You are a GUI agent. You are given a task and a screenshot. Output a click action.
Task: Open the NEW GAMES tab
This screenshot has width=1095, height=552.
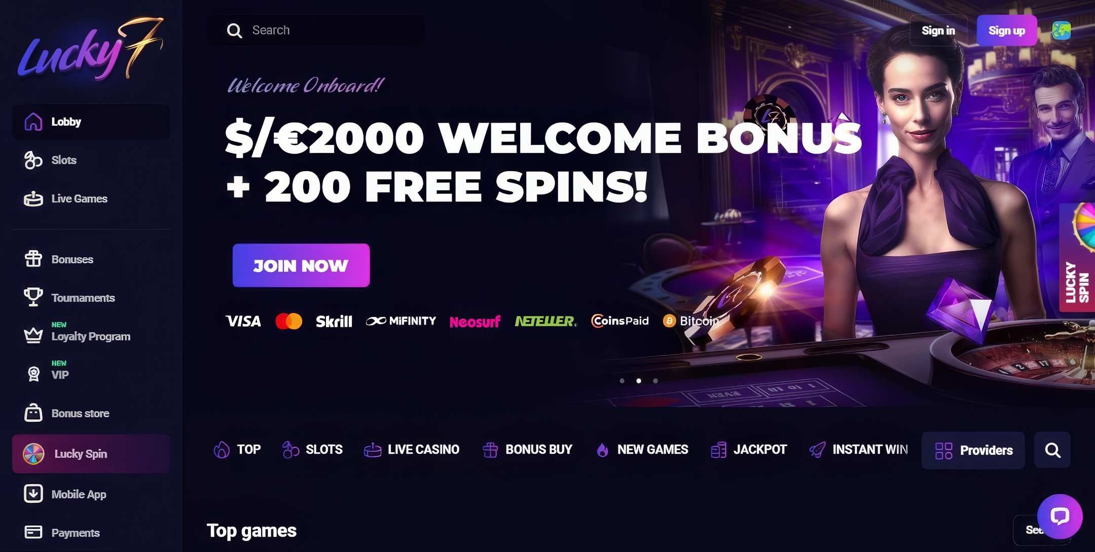tap(642, 450)
